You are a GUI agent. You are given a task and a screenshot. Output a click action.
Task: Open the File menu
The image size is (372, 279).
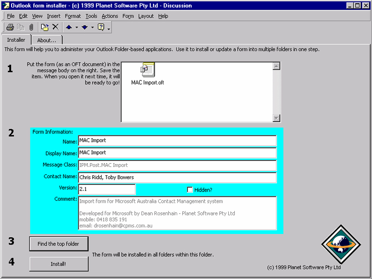[11, 16]
